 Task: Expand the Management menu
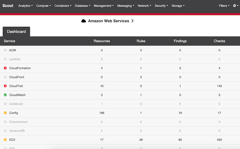pos(104,6)
